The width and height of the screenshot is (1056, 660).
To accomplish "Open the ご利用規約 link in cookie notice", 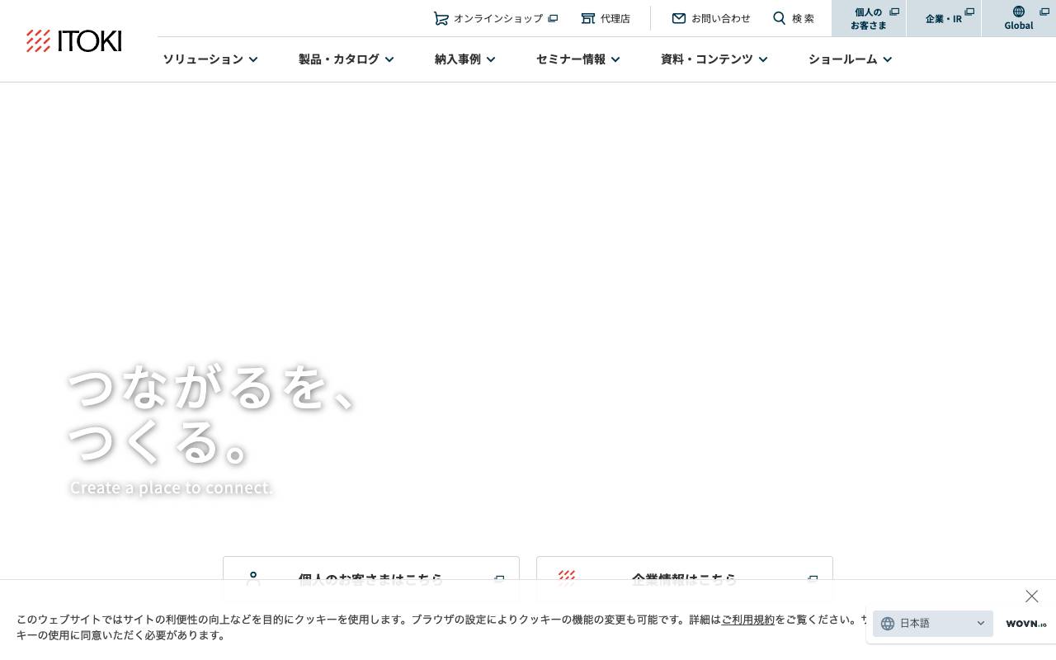I will [747, 620].
